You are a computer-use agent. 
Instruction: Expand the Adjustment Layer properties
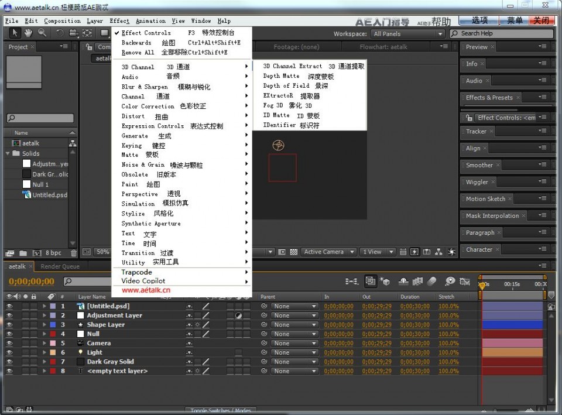[x=44, y=315]
